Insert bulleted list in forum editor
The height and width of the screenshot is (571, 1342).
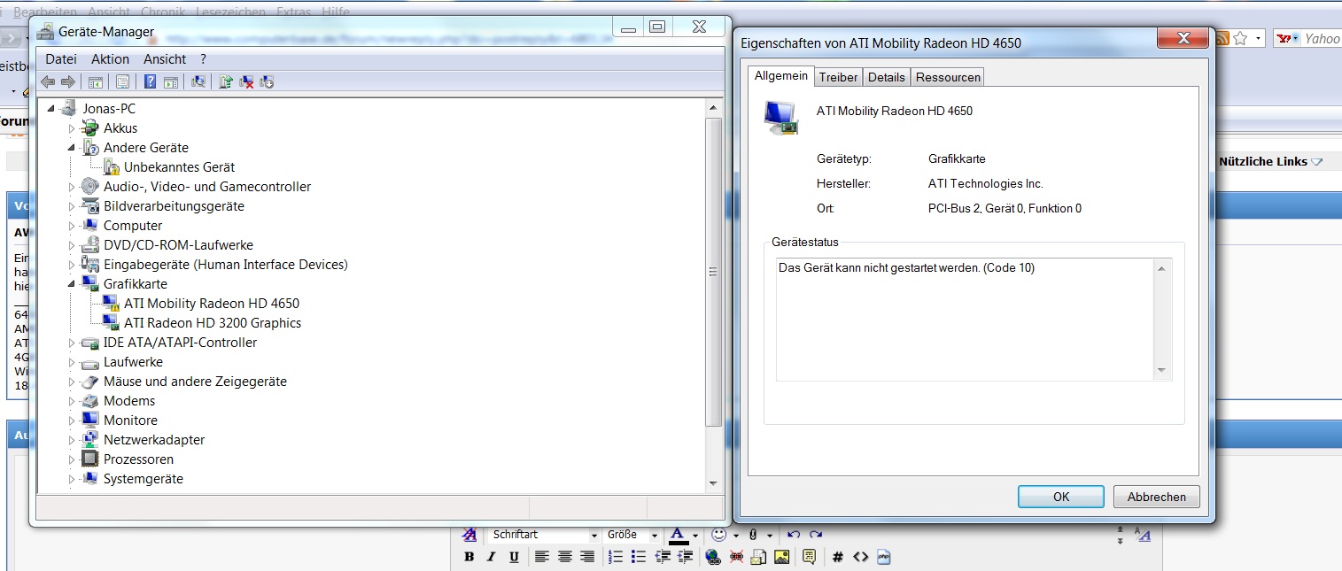tap(639, 557)
